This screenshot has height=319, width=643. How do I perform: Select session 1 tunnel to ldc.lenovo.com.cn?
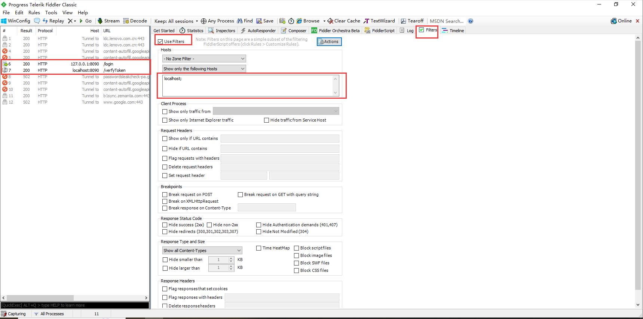click(75, 39)
